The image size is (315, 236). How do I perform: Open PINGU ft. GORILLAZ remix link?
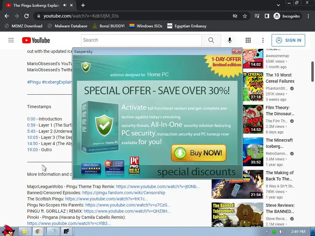tap(127, 211)
